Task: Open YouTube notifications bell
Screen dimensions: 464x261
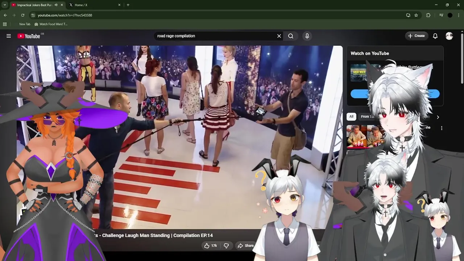Action: tap(435, 36)
